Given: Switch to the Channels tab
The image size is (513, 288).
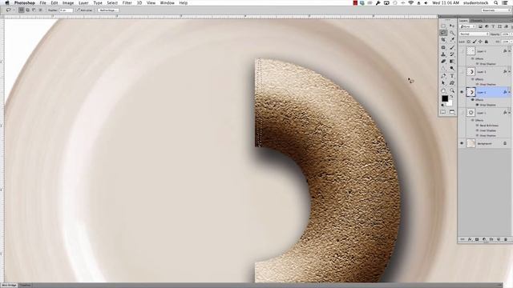Looking at the screenshot, I should click(476, 21).
